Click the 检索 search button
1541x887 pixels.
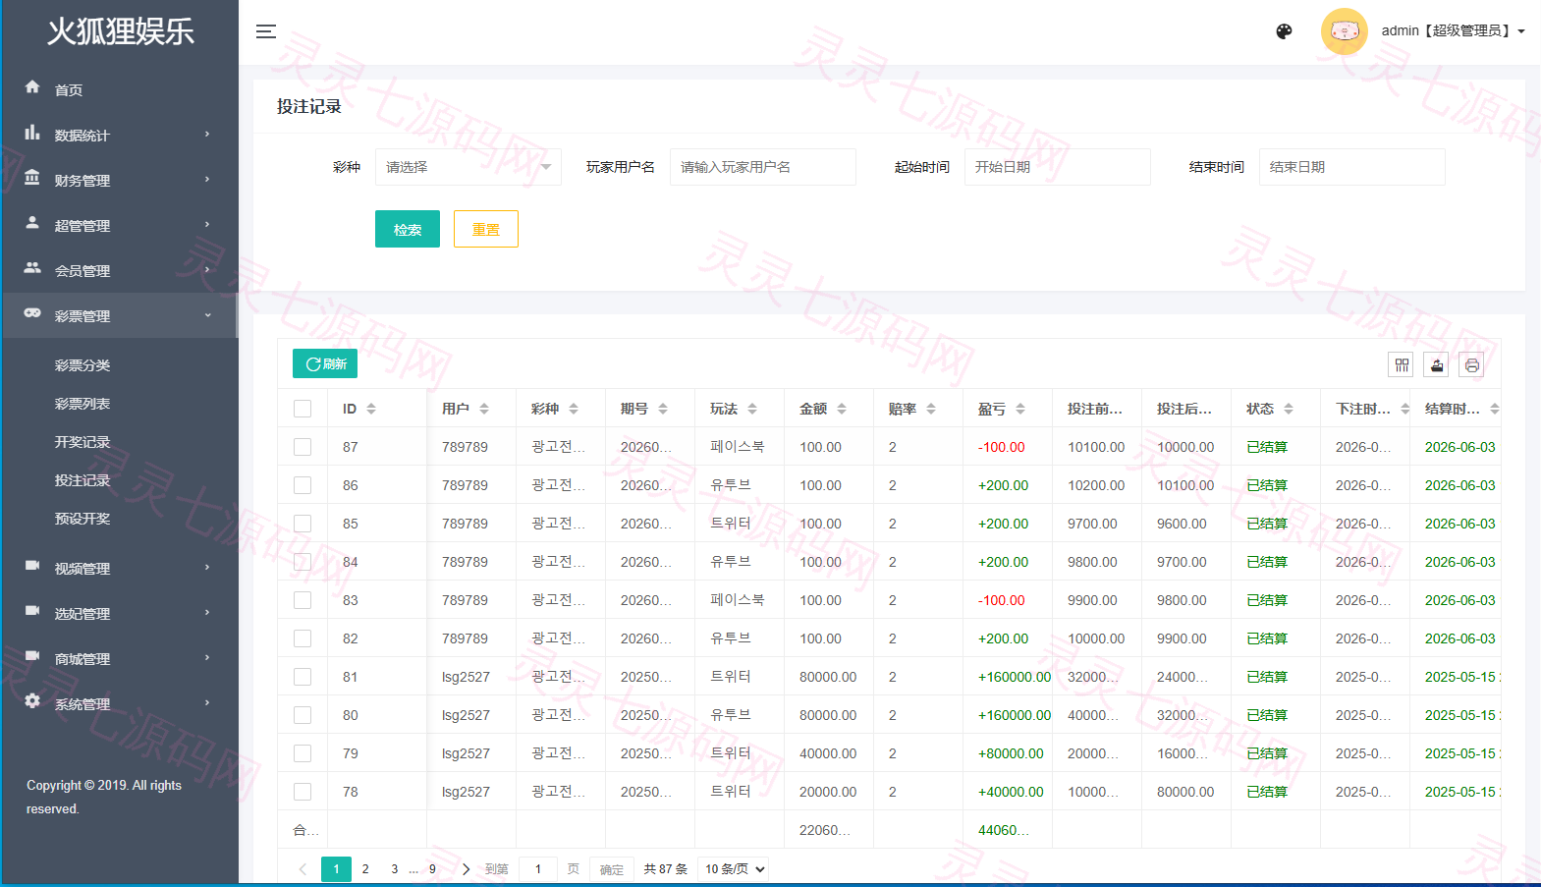point(408,229)
